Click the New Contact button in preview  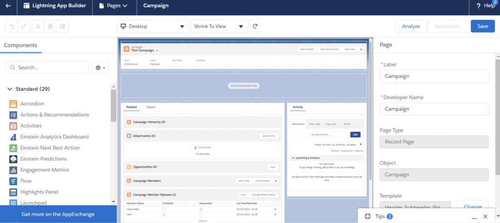click(308, 49)
